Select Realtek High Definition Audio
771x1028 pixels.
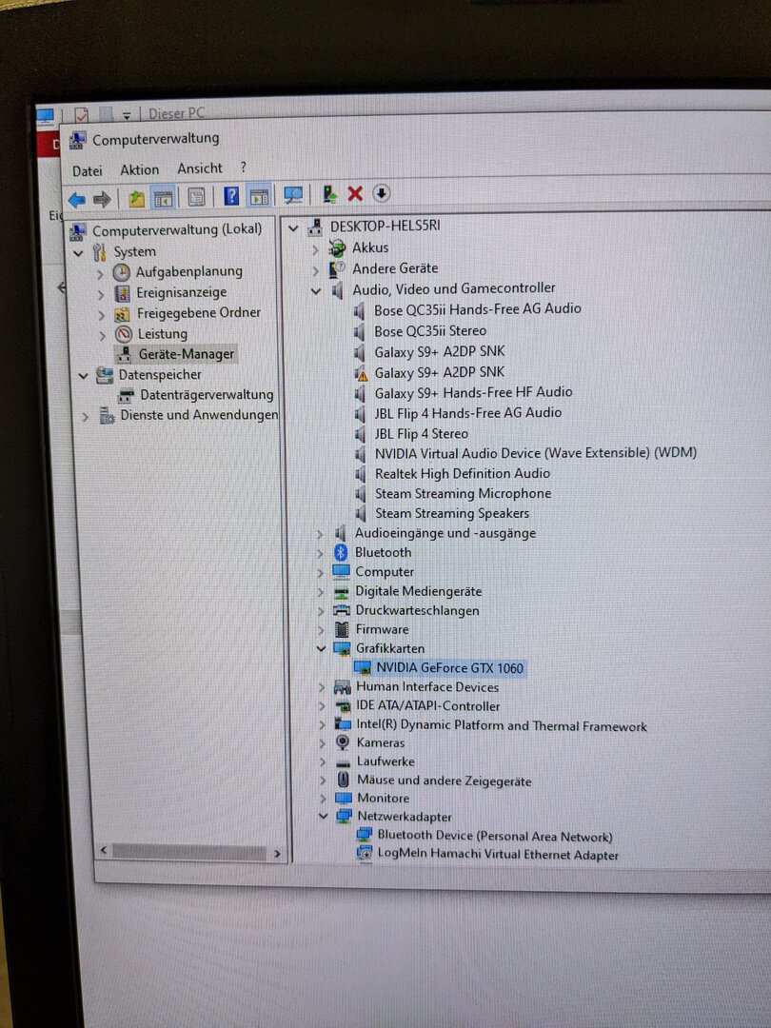click(x=463, y=473)
